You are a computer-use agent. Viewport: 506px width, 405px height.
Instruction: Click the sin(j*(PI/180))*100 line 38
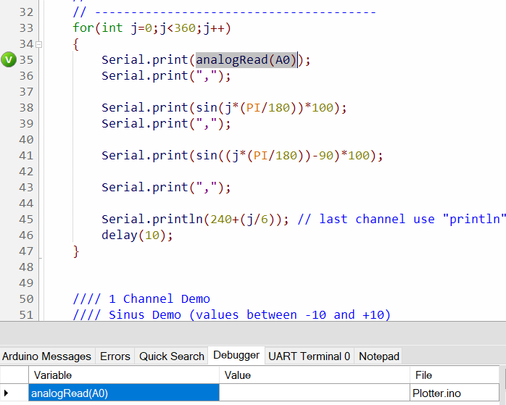224,108
